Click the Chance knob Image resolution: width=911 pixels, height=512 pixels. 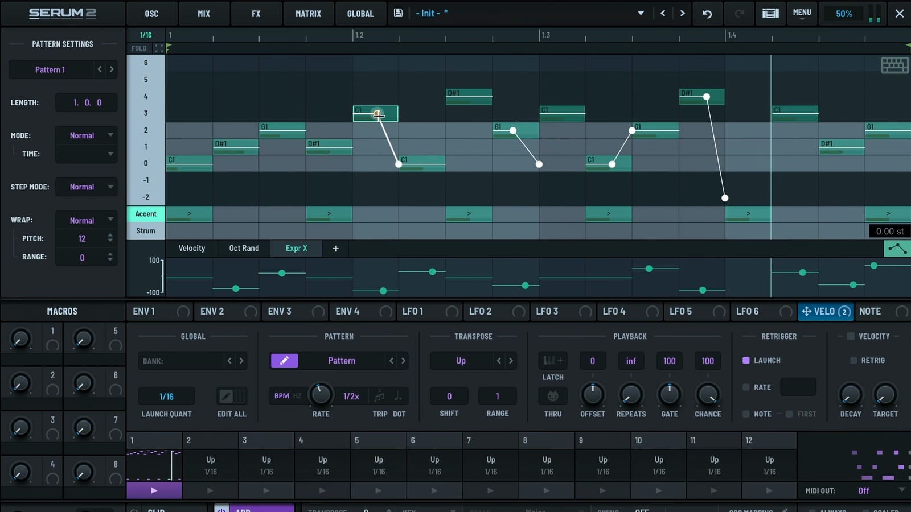708,394
